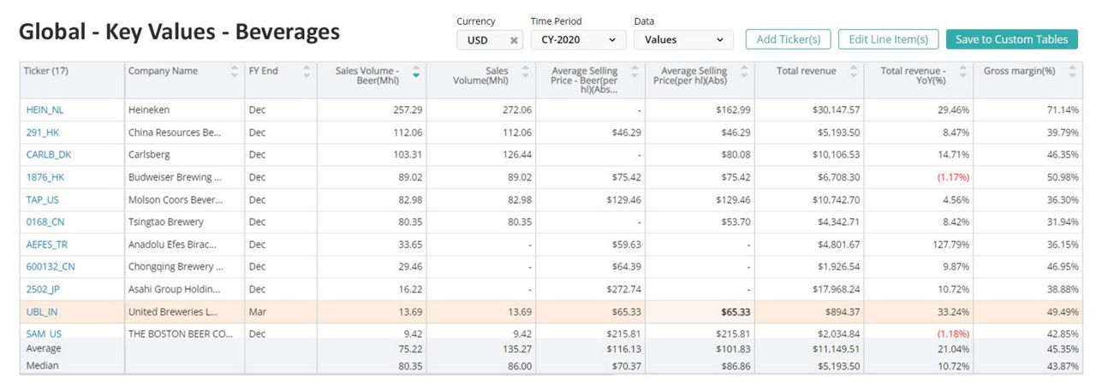The width and height of the screenshot is (1096, 390).
Task: Select the Tsingtao Brewery company cell
Action: pyautogui.click(x=184, y=222)
